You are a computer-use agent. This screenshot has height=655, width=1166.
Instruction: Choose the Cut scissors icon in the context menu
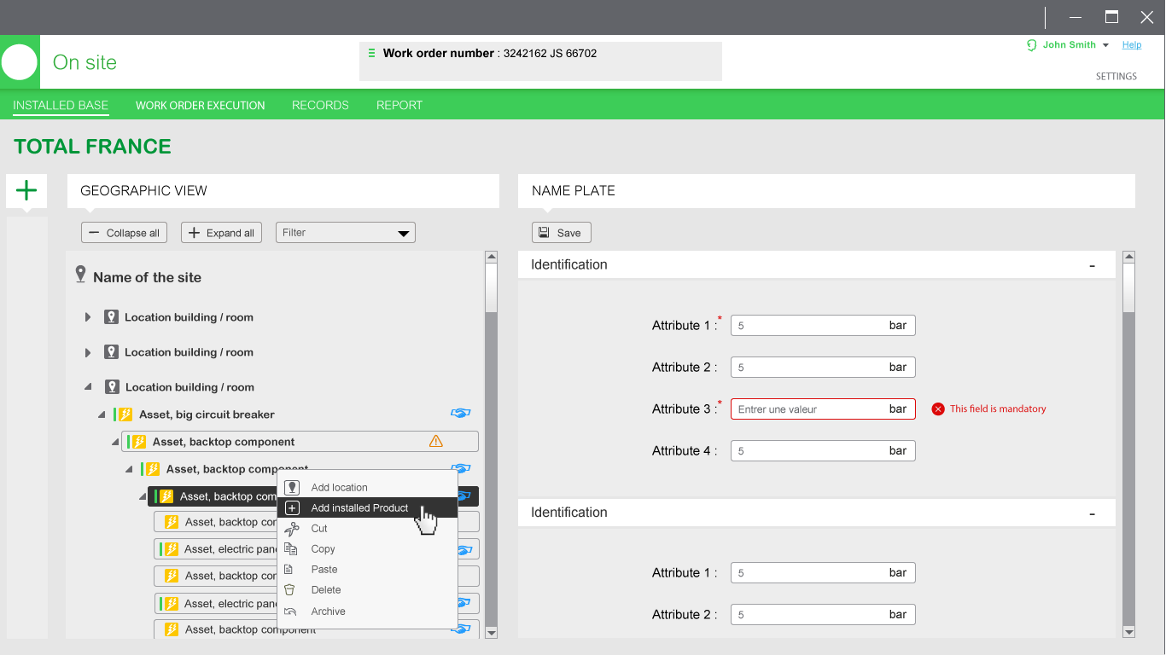tap(292, 529)
